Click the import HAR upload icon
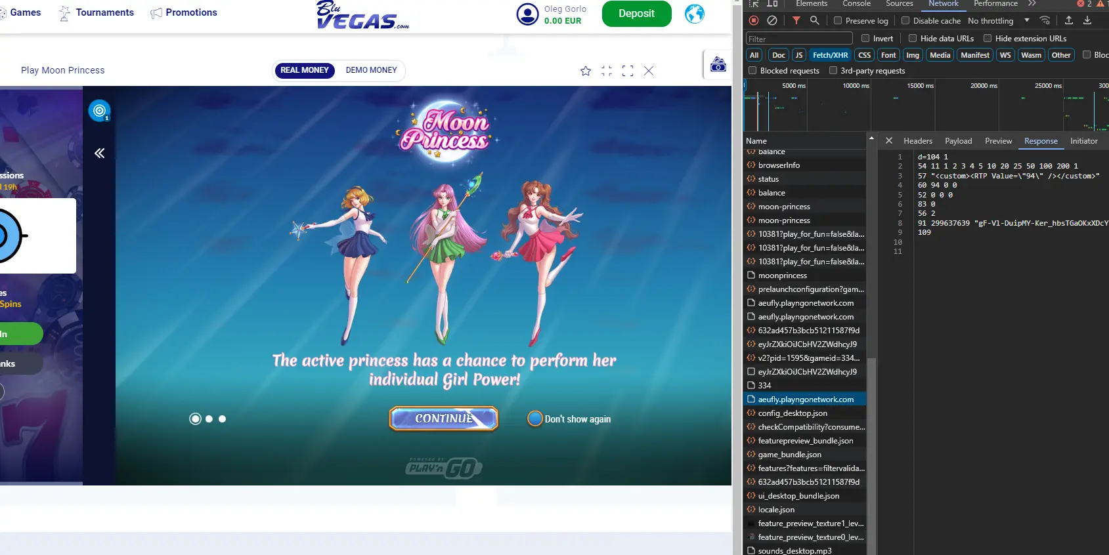The image size is (1109, 555). (x=1069, y=20)
